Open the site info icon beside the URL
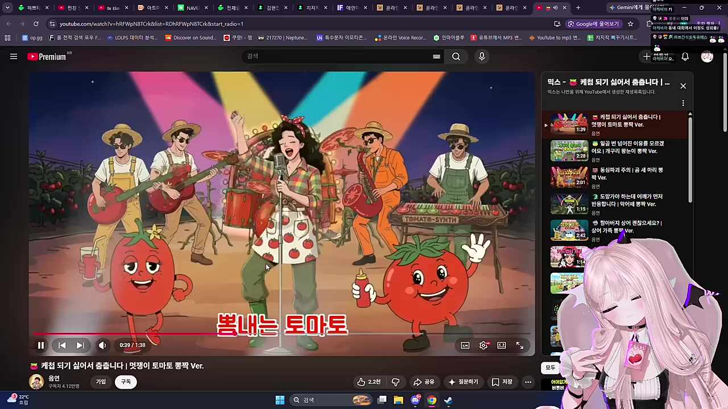This screenshot has height=409, width=728. pos(52,24)
